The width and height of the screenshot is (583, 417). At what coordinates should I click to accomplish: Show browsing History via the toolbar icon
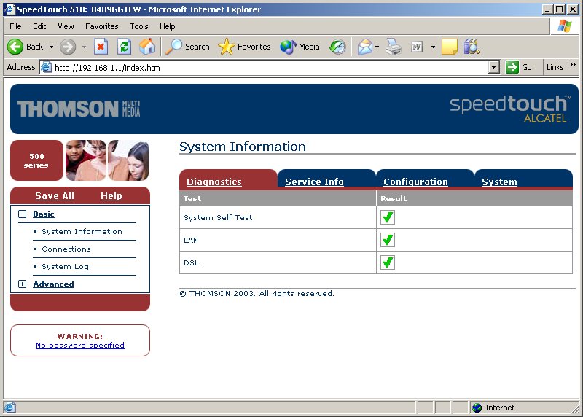point(337,47)
